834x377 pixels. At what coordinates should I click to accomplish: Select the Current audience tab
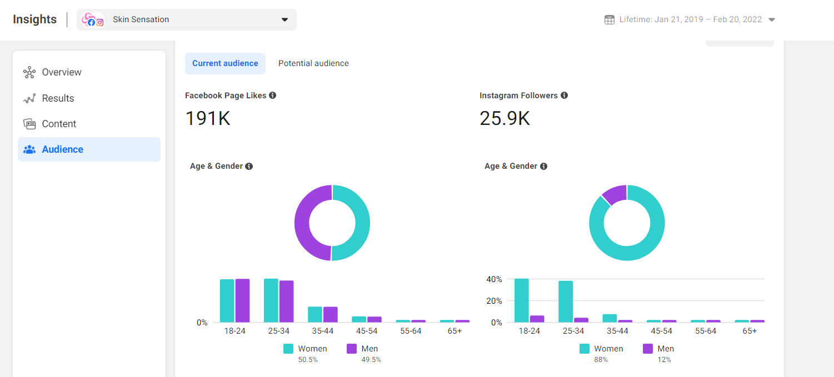(x=225, y=63)
